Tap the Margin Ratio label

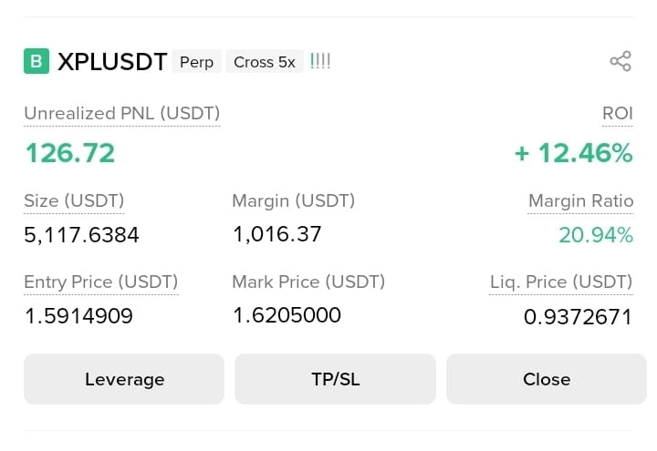point(580,200)
